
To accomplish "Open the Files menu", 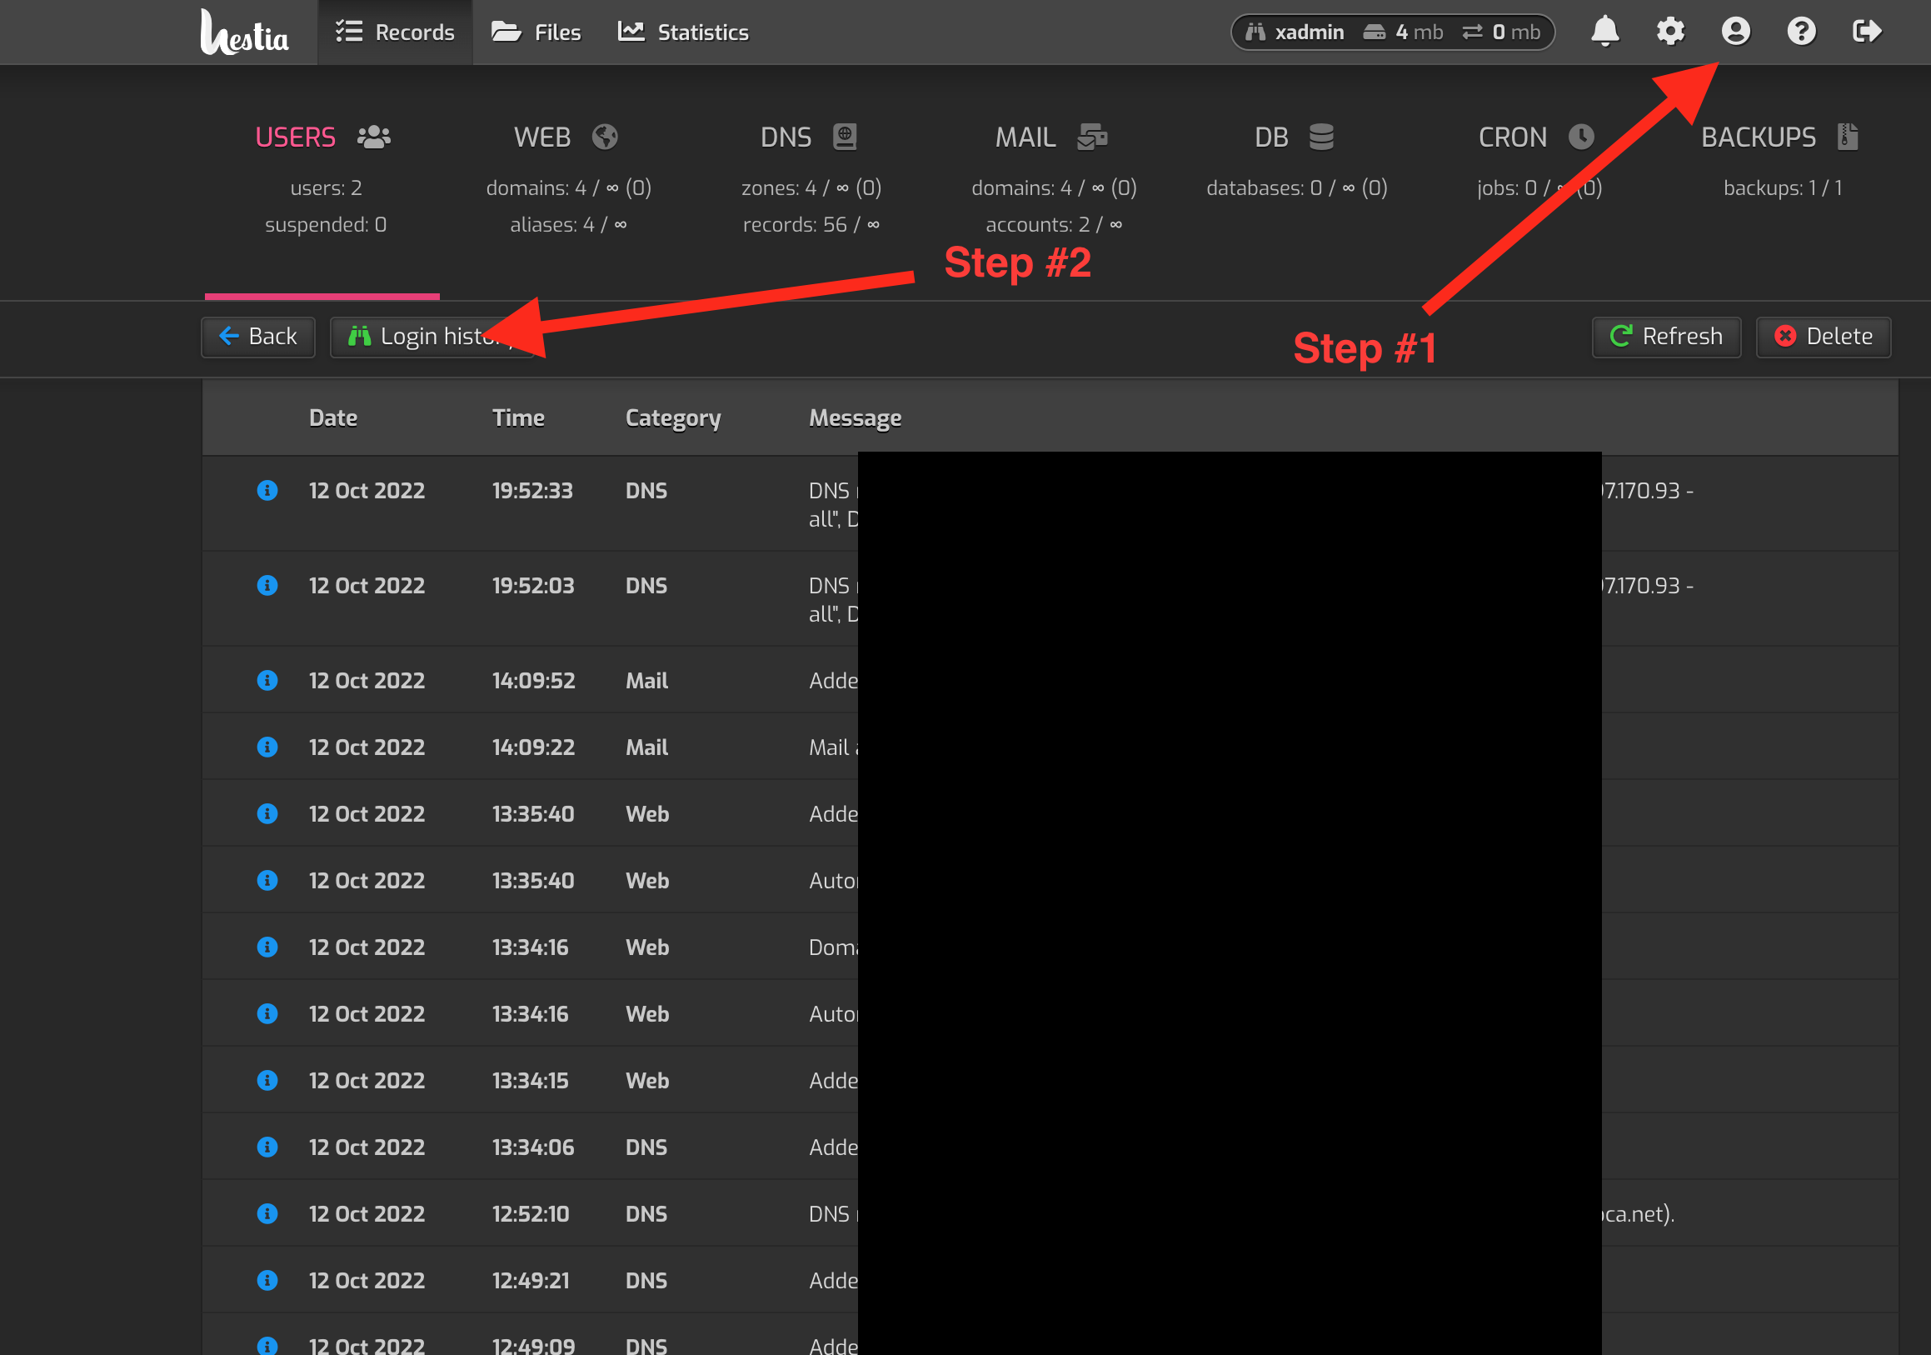I will (536, 32).
